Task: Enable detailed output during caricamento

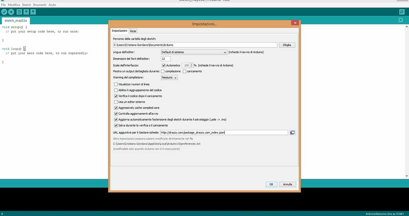Action: click(185, 71)
